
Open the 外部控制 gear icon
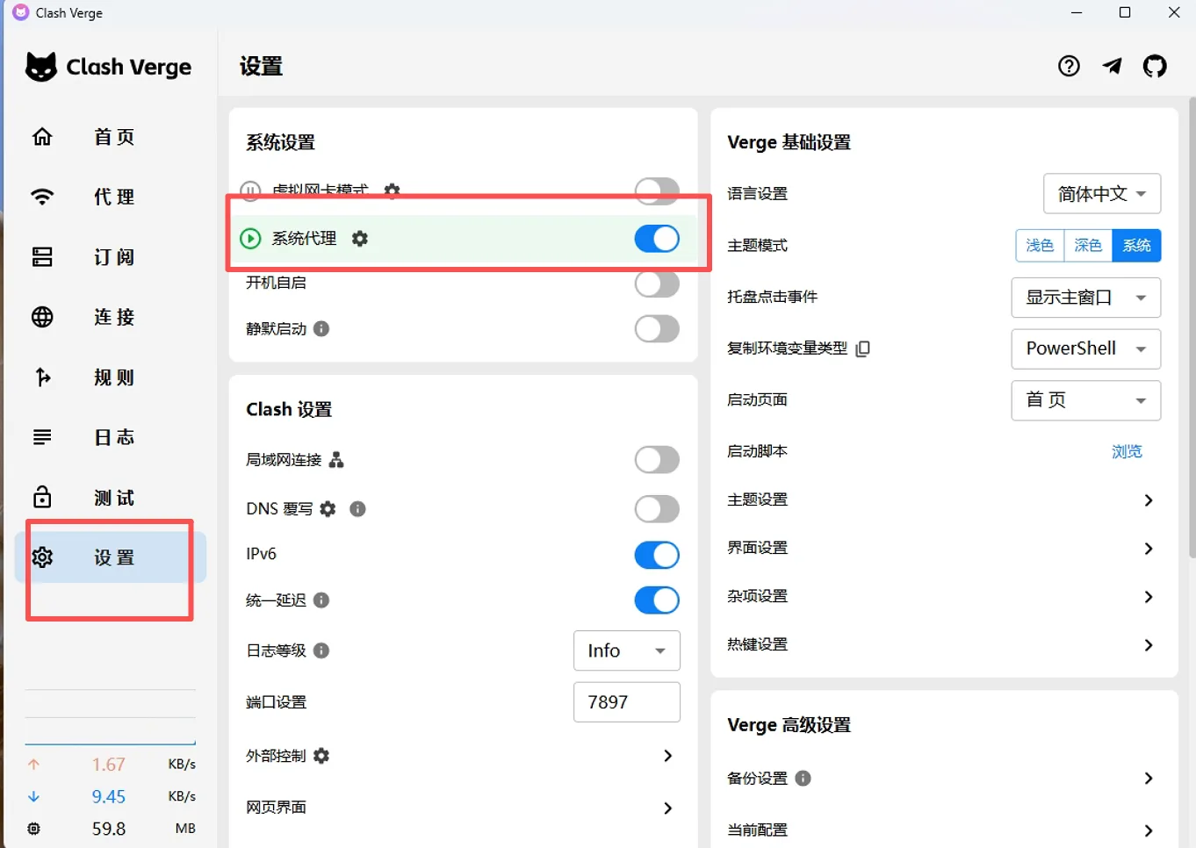pyautogui.click(x=321, y=756)
